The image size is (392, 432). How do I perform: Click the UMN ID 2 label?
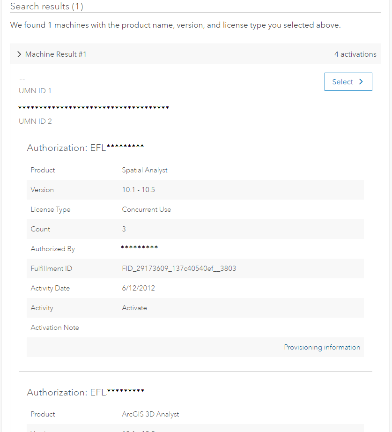35,121
